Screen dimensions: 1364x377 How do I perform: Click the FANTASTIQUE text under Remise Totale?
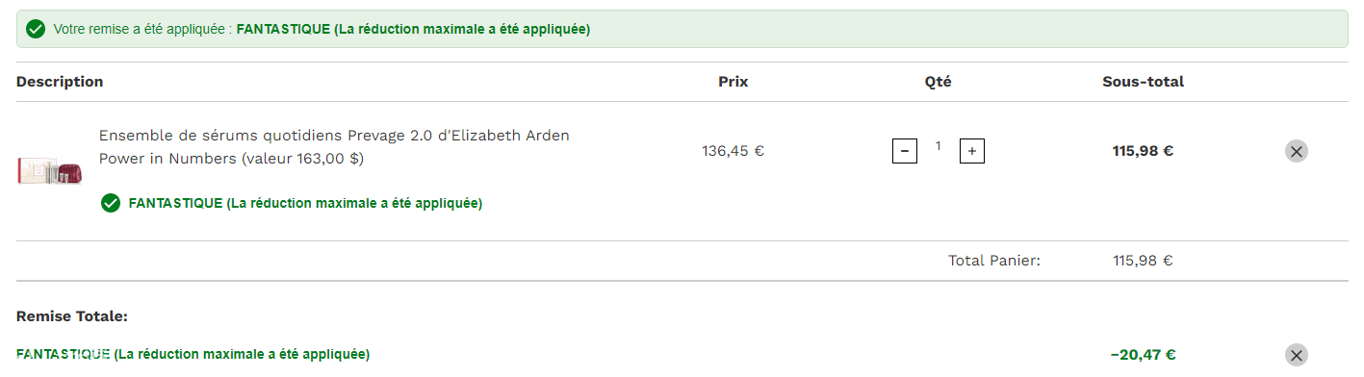coord(63,355)
